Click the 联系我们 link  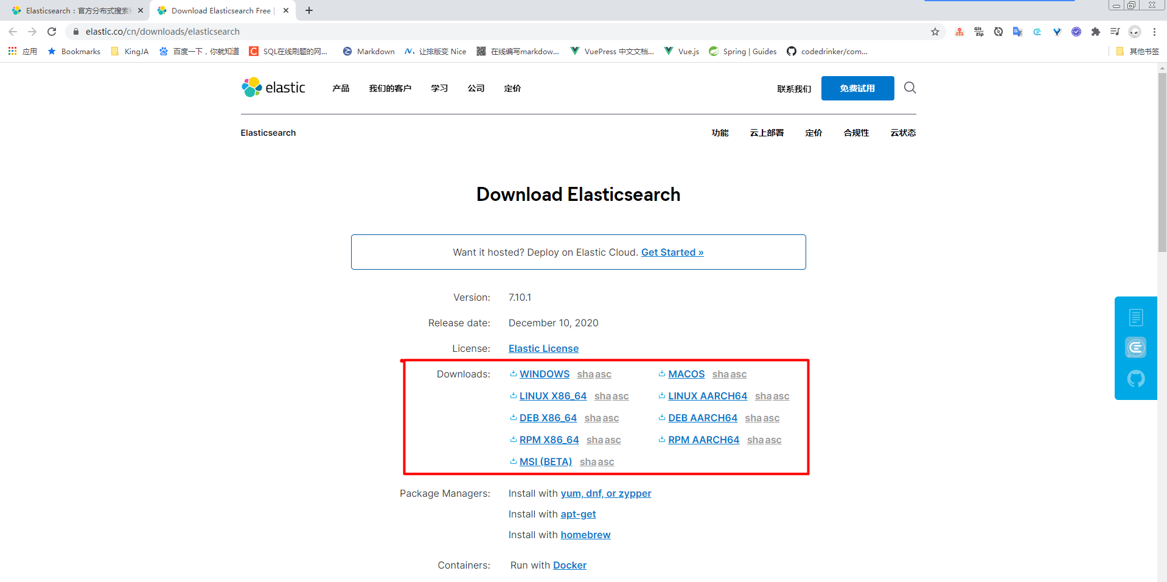point(794,89)
